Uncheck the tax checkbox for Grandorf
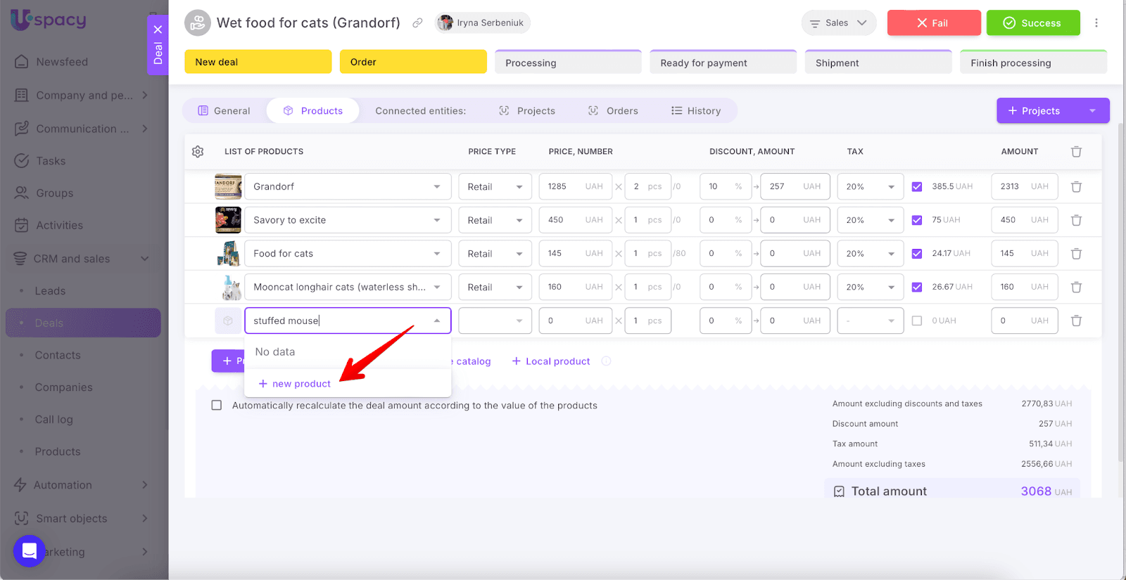 pyautogui.click(x=916, y=187)
